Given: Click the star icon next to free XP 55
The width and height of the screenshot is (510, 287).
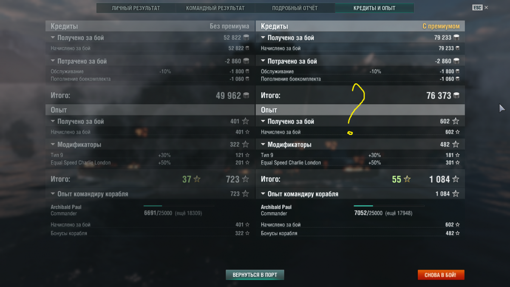Looking at the screenshot, I should pyautogui.click(x=407, y=179).
